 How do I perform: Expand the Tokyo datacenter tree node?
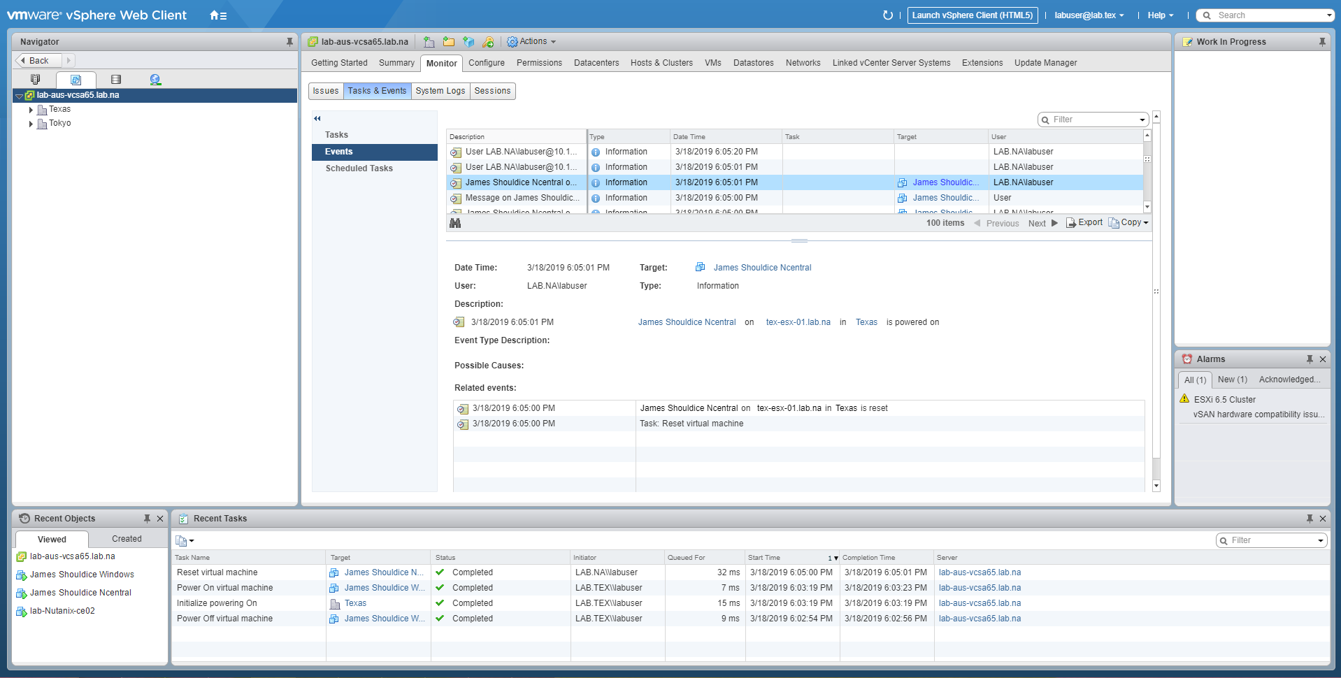click(x=31, y=124)
